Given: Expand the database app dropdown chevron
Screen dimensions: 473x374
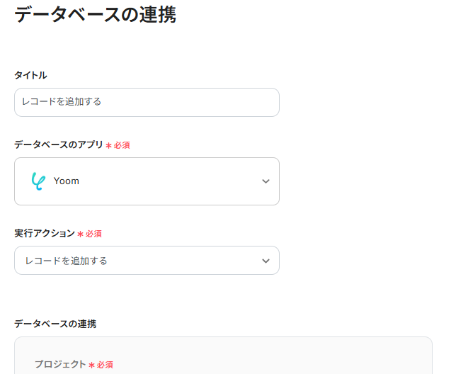Looking at the screenshot, I should (x=266, y=181).
